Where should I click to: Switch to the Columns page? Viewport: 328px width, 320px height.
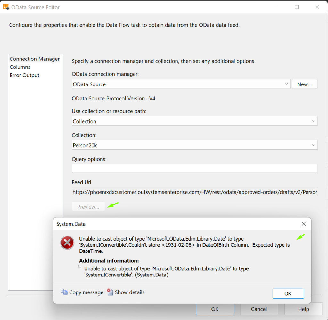coord(20,67)
